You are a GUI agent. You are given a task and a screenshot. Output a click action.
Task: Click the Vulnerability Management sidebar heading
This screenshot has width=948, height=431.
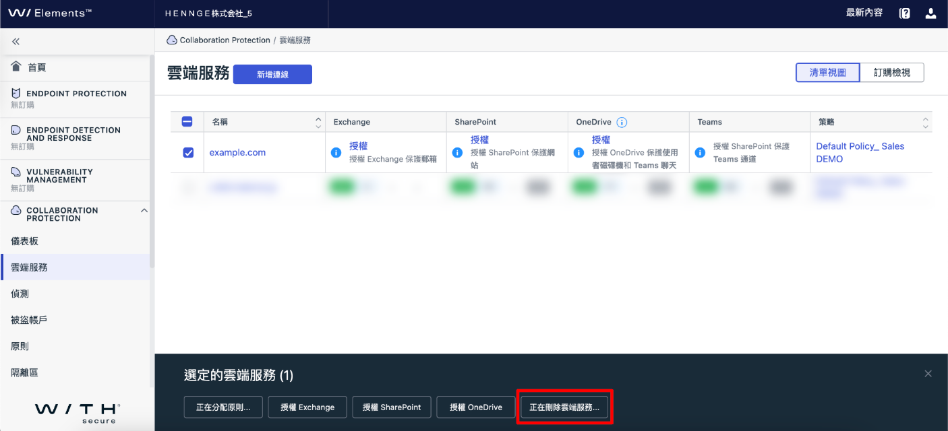[59, 176]
